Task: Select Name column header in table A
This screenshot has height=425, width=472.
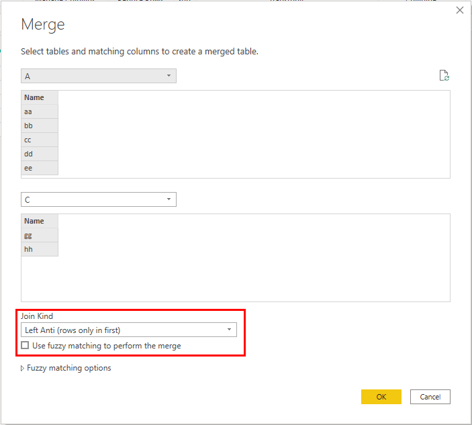Action: click(x=40, y=97)
